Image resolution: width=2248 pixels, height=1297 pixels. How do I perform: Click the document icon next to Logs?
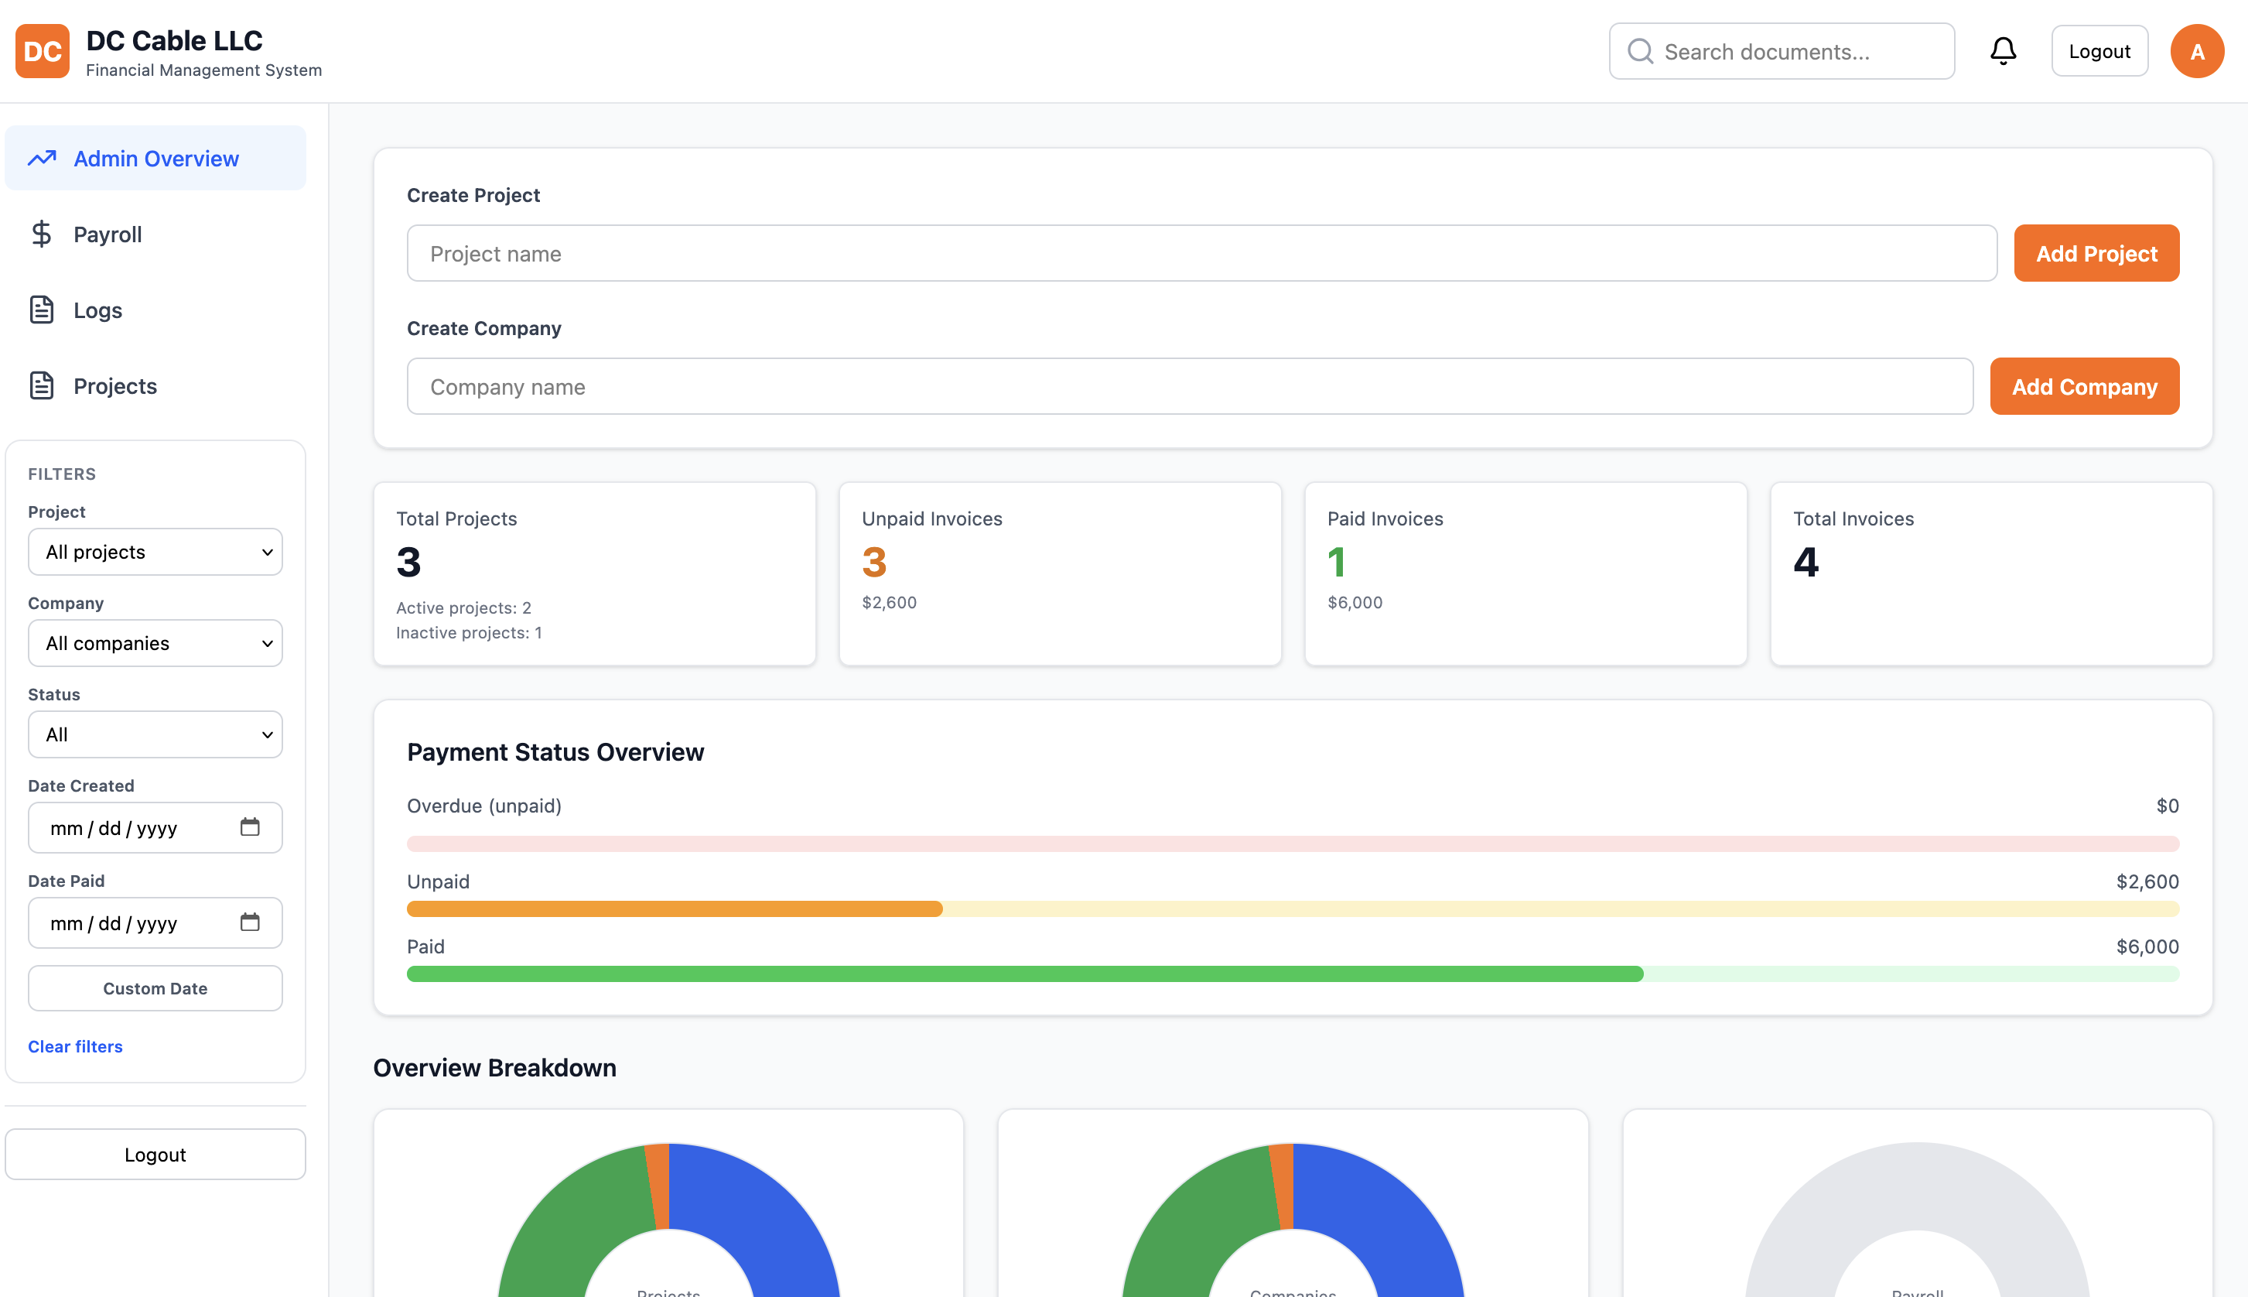[43, 310]
